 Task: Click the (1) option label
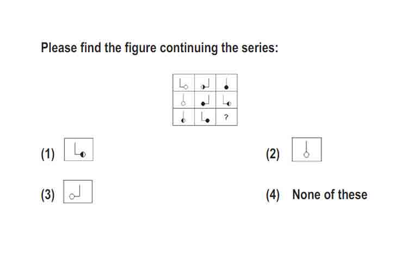coord(48,154)
